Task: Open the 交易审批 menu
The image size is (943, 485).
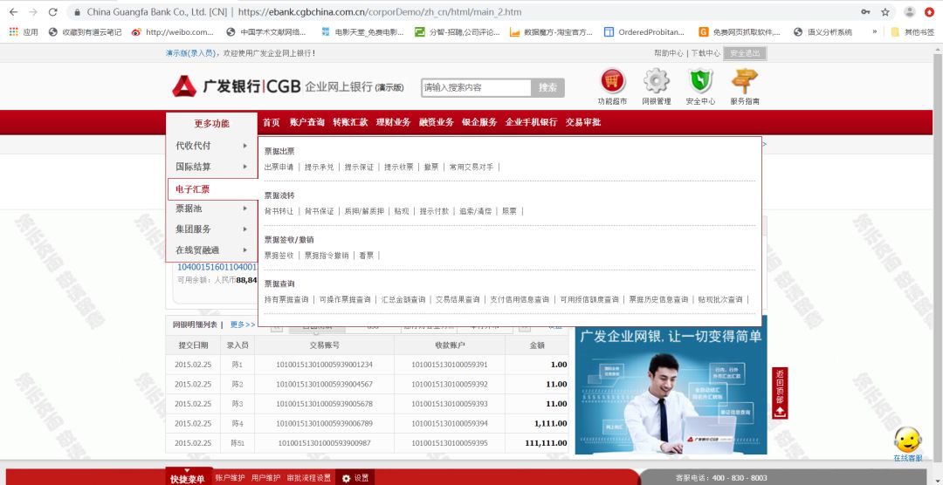Action: click(x=582, y=122)
